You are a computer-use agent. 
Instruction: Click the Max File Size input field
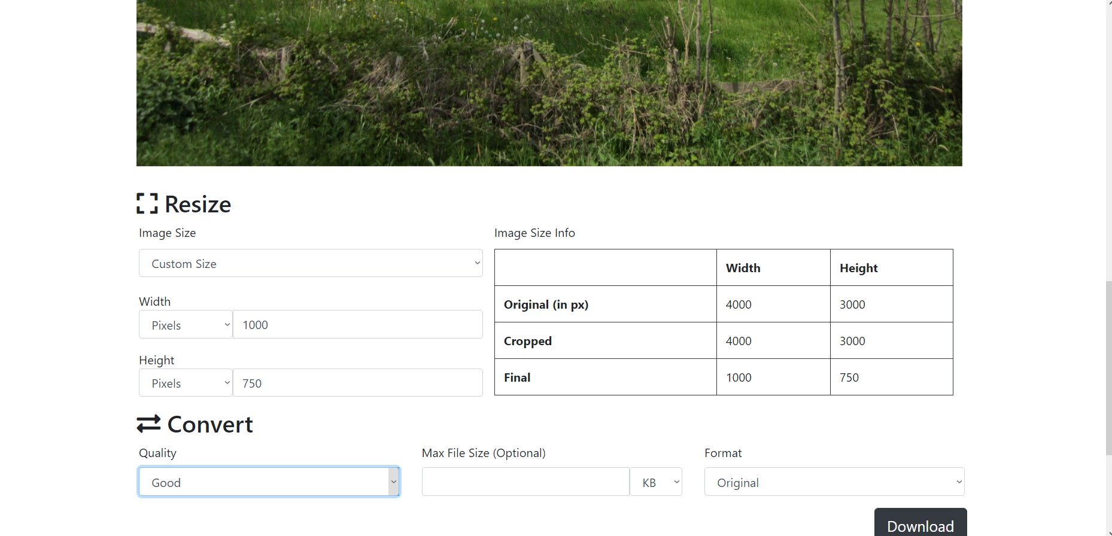(x=525, y=482)
